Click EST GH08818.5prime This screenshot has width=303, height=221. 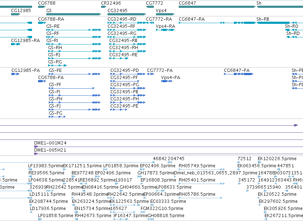tap(151, 220)
